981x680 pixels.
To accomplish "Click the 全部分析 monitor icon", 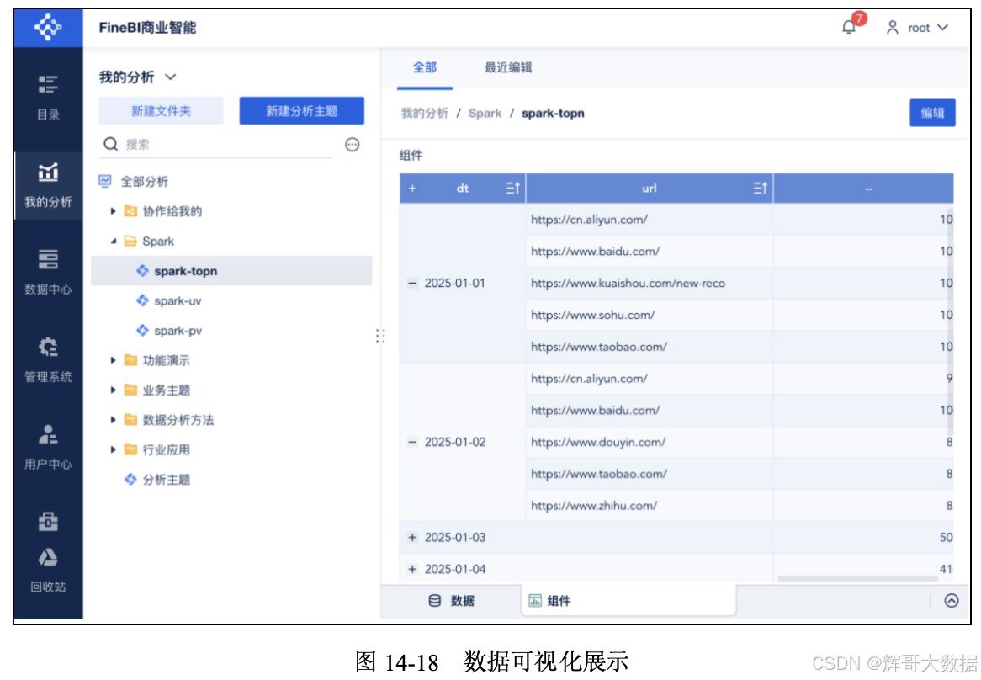I will 105,181.
